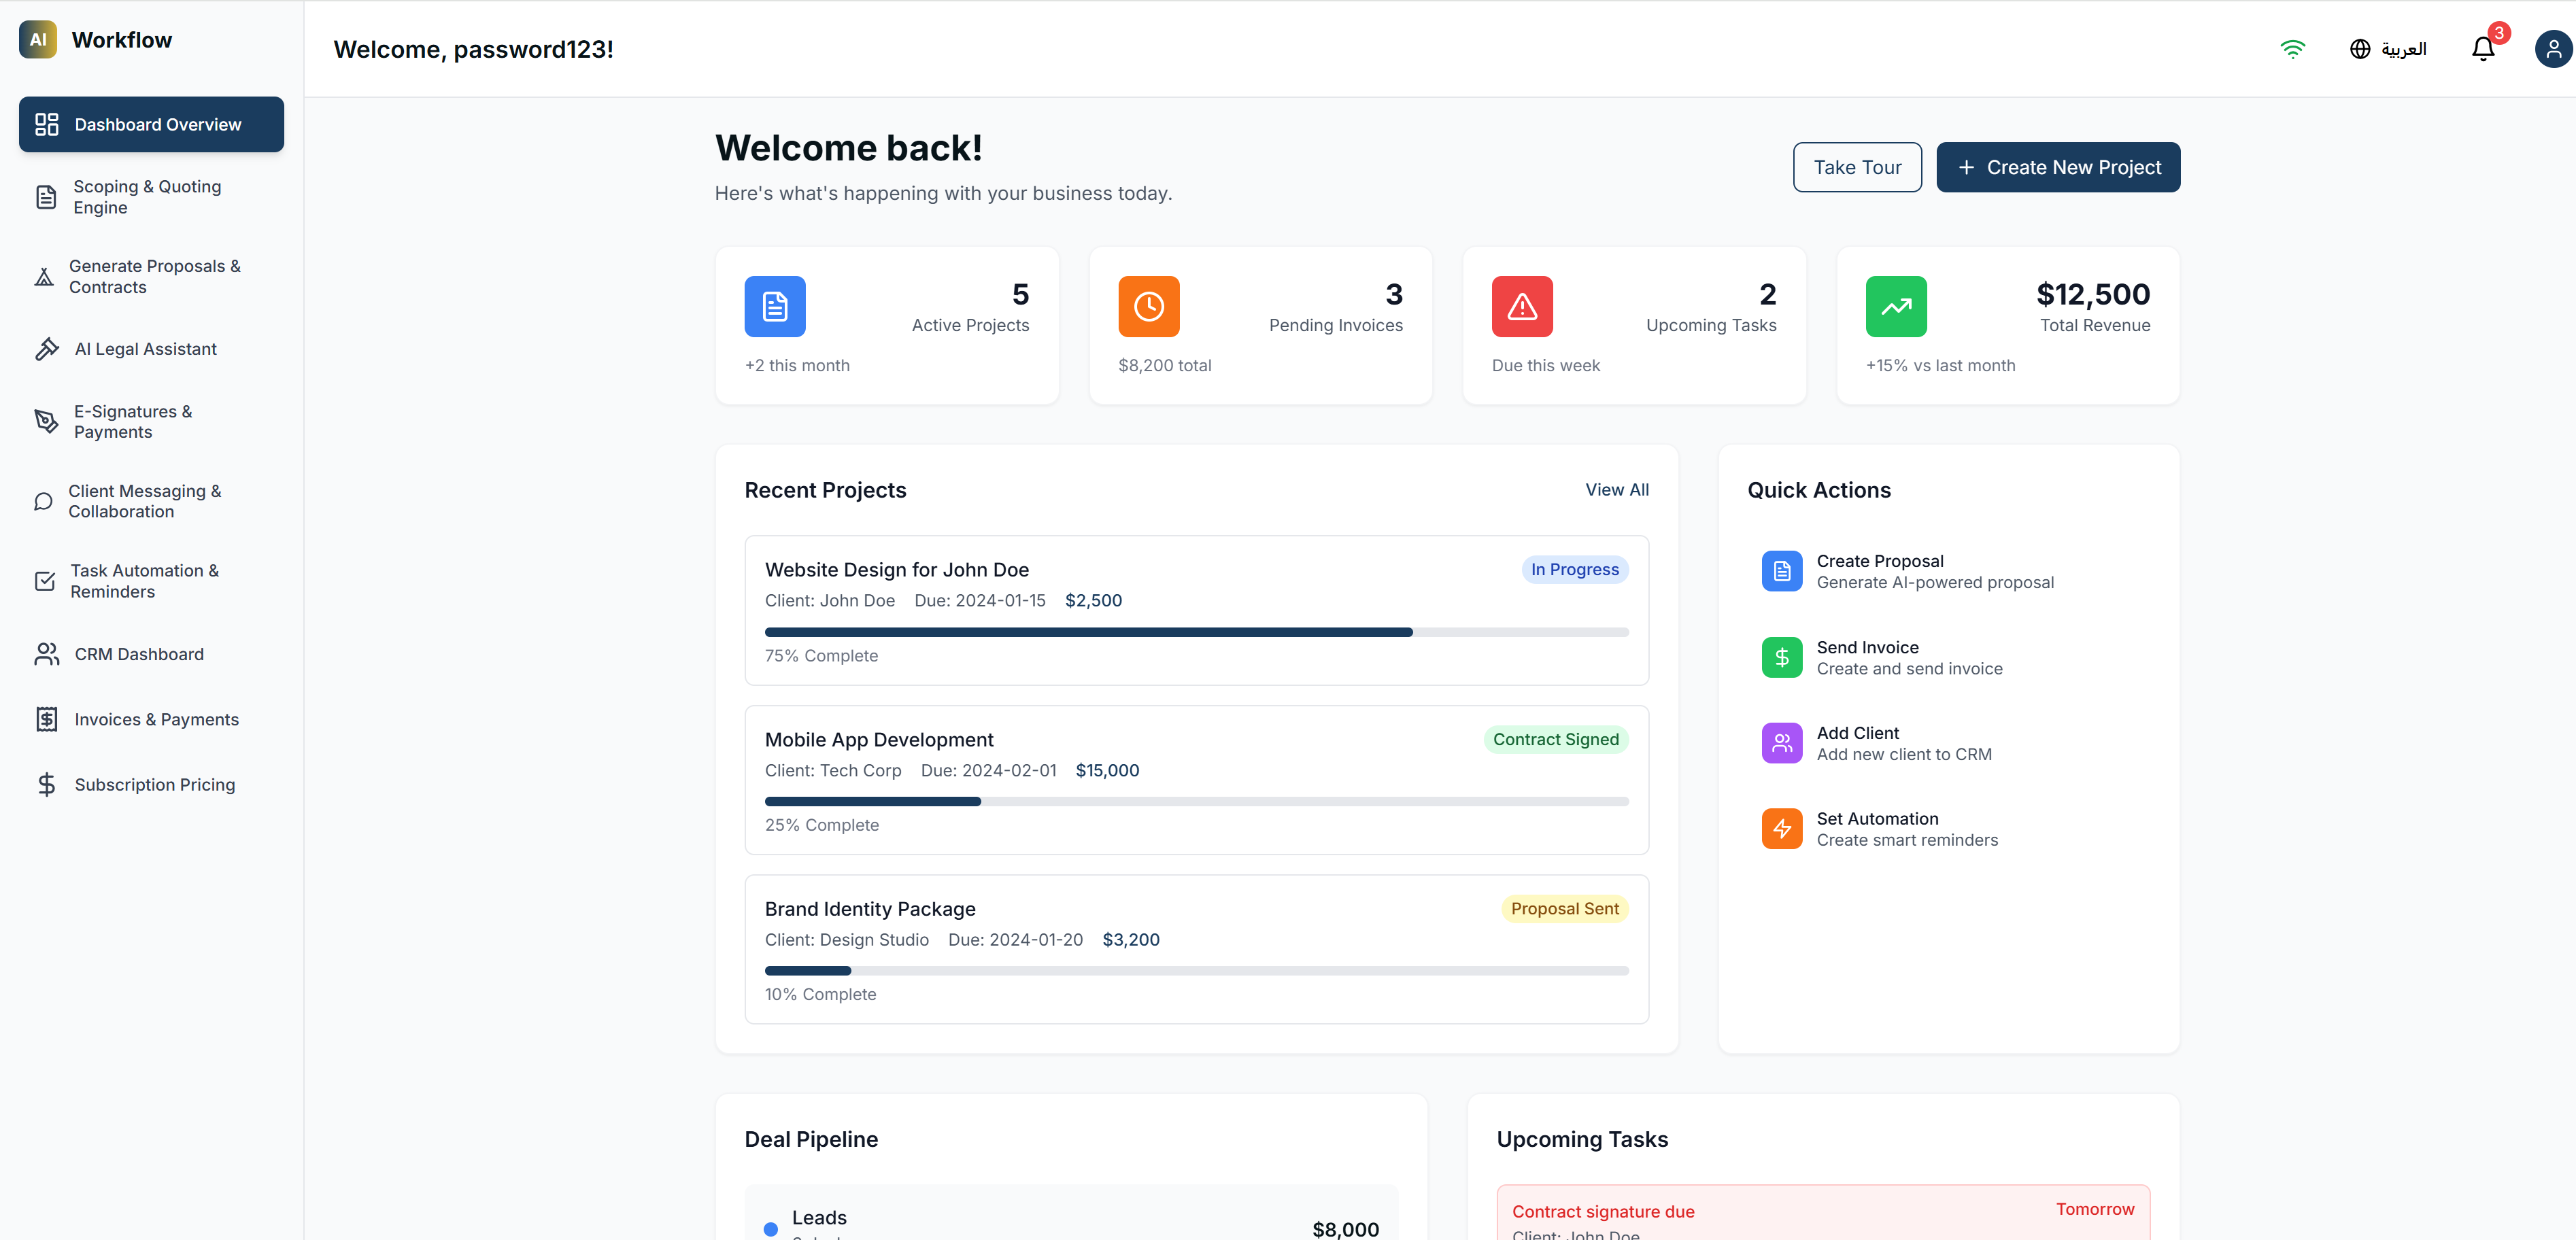2576x1240 pixels.
Task: Open the notifications bell icon
Action: click(x=2482, y=49)
